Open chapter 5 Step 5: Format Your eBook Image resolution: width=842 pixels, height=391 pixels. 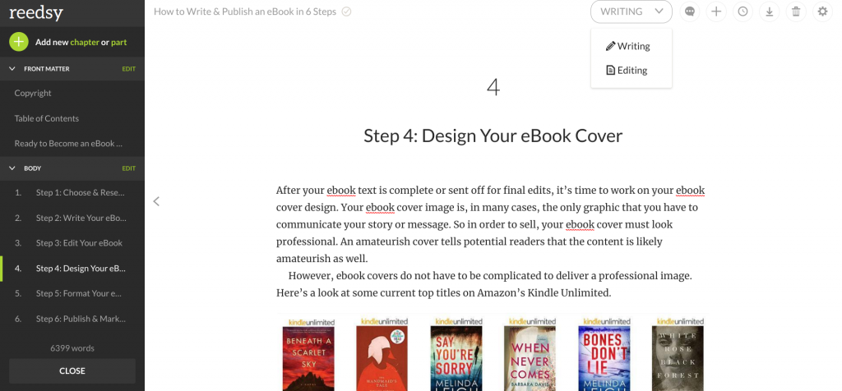pos(72,293)
